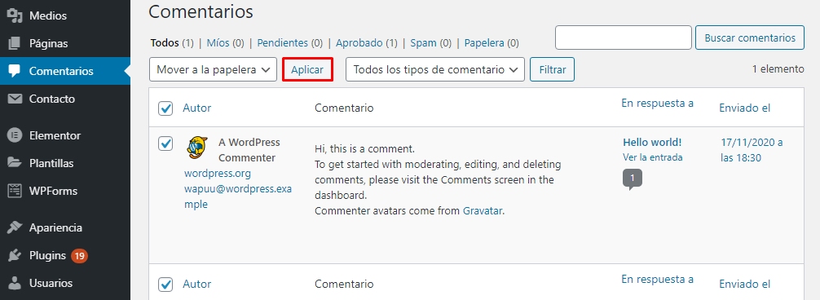The height and width of the screenshot is (300, 820).
Task: Open Elementor menu in sidebar
Action: (65, 135)
